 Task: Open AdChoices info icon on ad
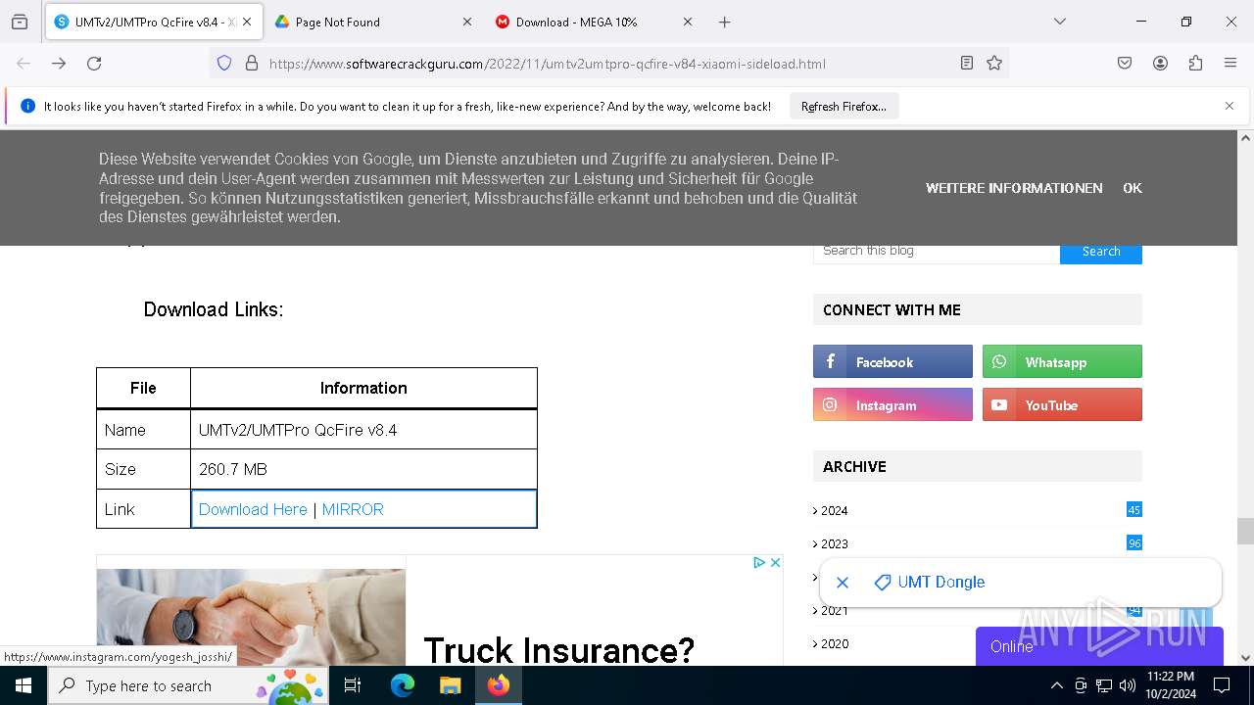tap(758, 562)
